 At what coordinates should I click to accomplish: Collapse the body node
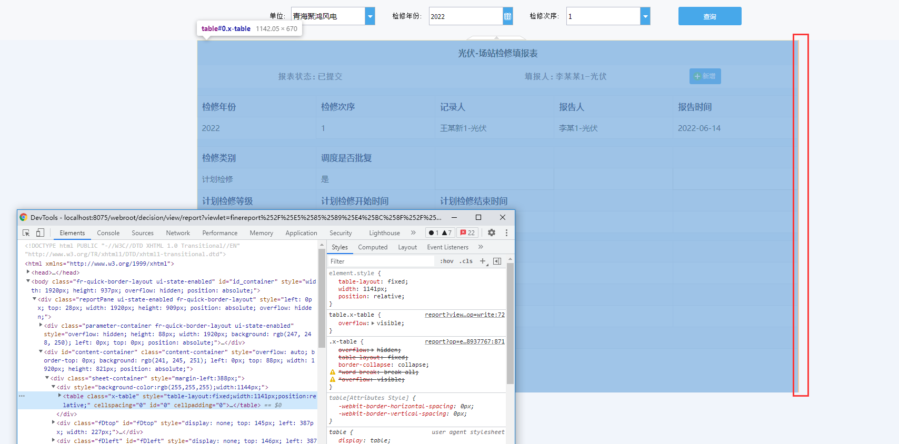(28, 281)
